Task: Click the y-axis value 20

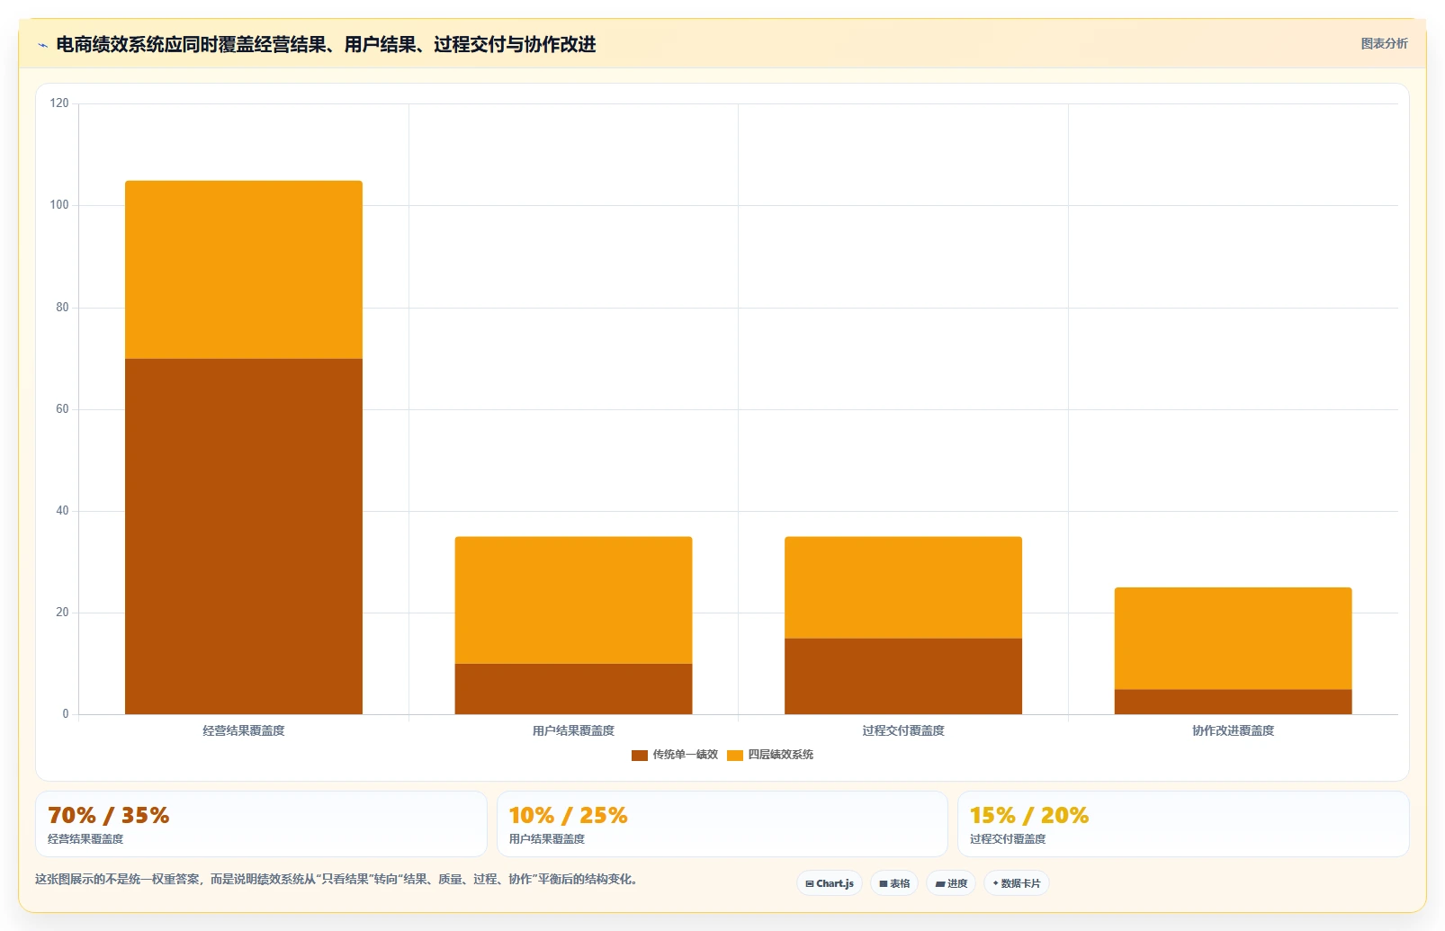Action: pos(62,613)
